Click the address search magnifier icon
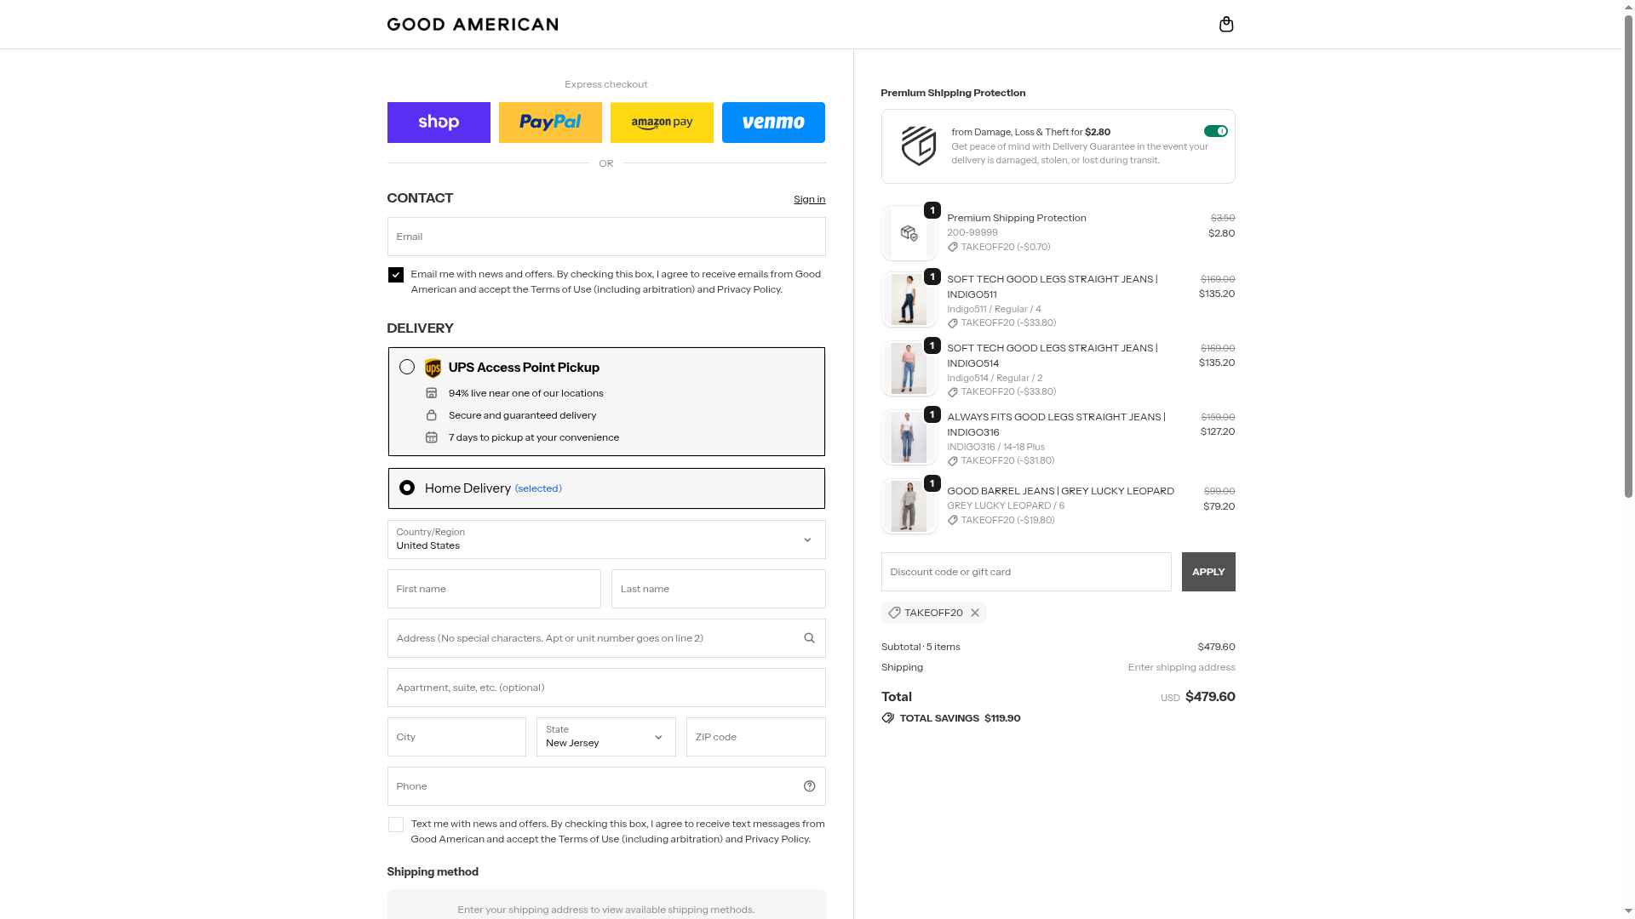This screenshot has width=1635, height=919. pyautogui.click(x=809, y=638)
